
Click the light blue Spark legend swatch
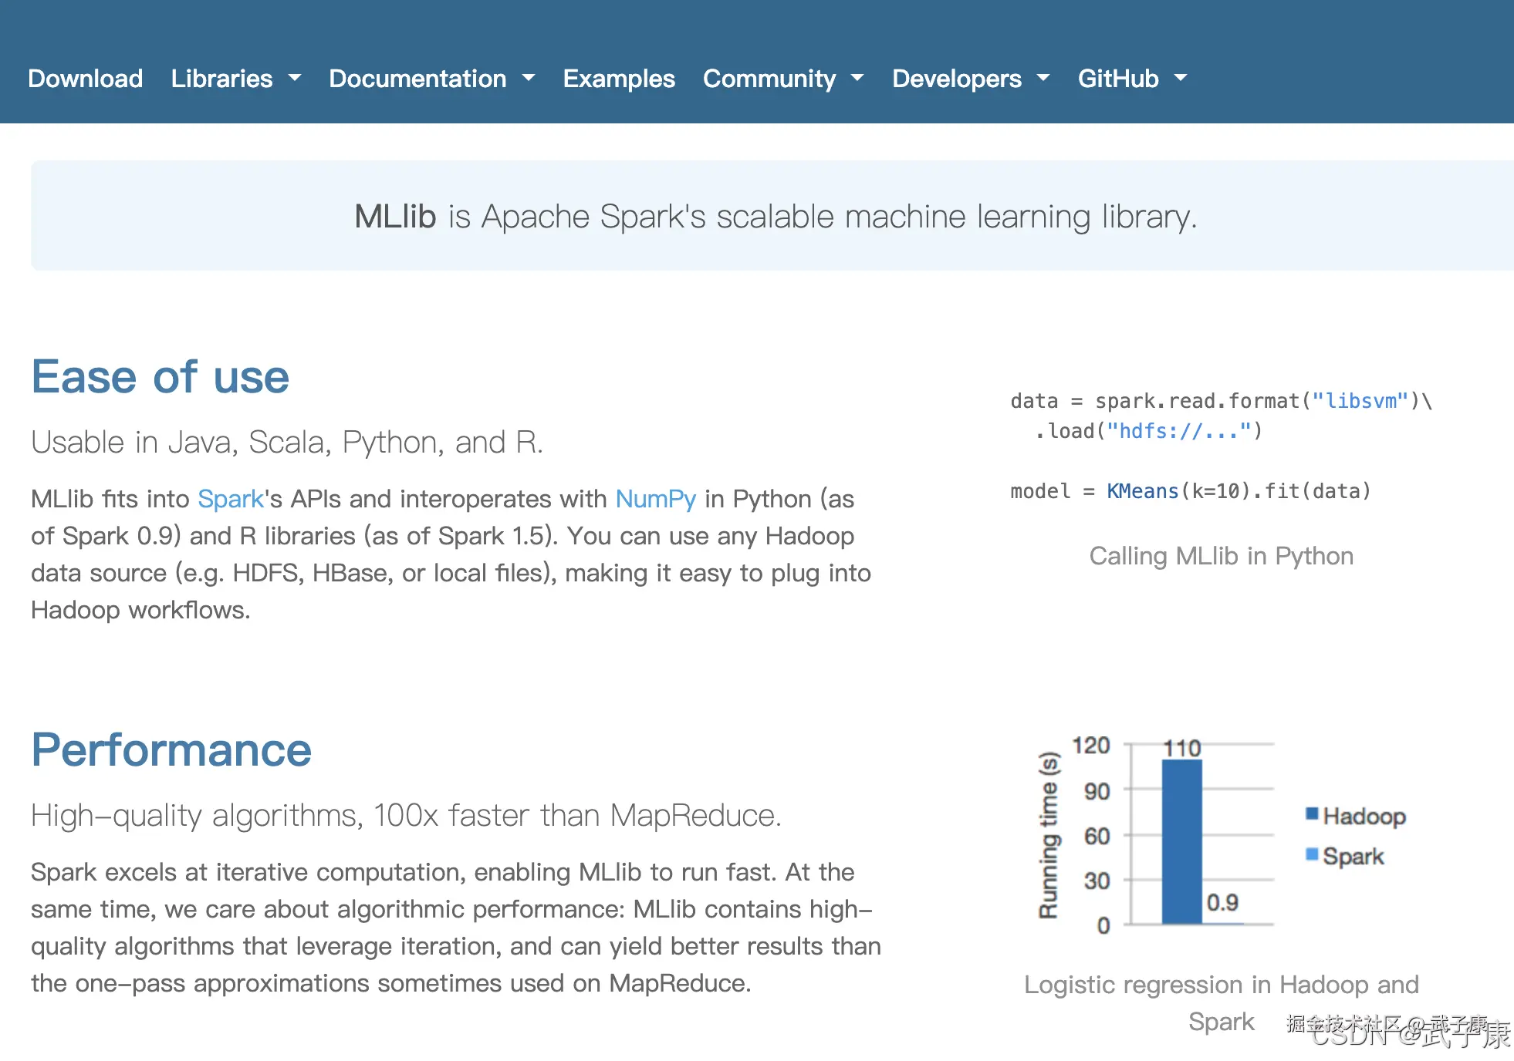[1312, 854]
